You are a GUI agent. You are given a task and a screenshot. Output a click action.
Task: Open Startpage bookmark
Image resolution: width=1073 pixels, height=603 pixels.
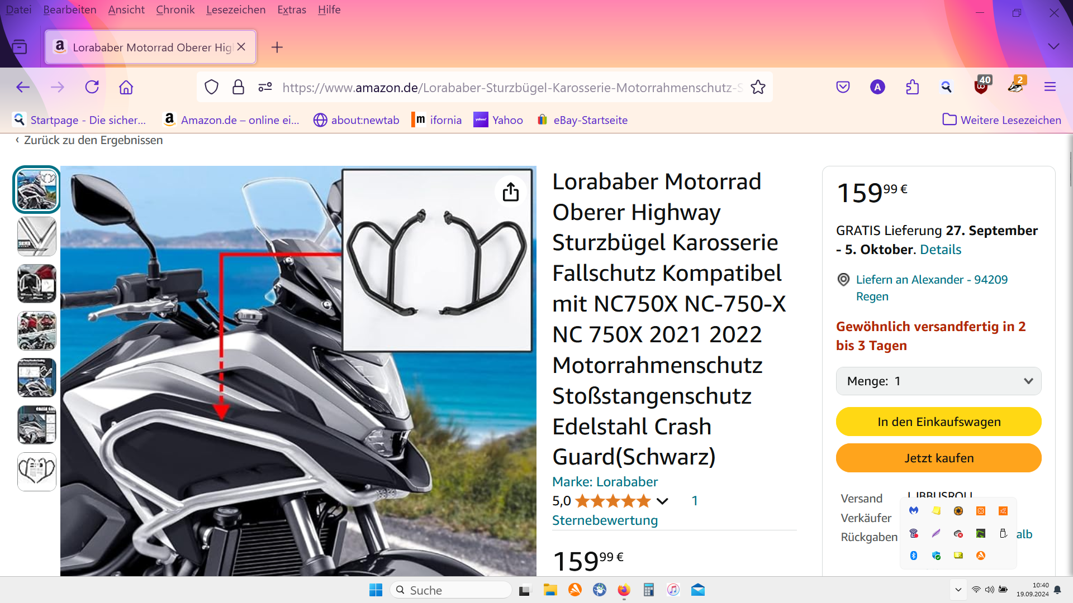(x=79, y=119)
